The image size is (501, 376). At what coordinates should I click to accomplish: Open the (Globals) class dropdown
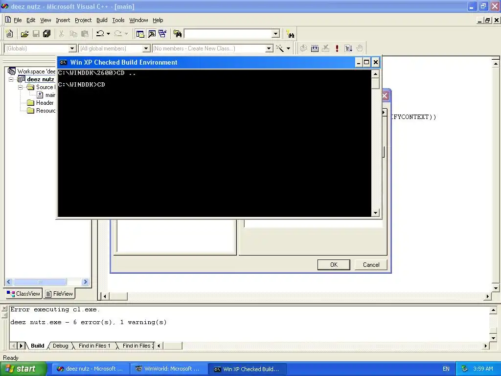point(72,48)
